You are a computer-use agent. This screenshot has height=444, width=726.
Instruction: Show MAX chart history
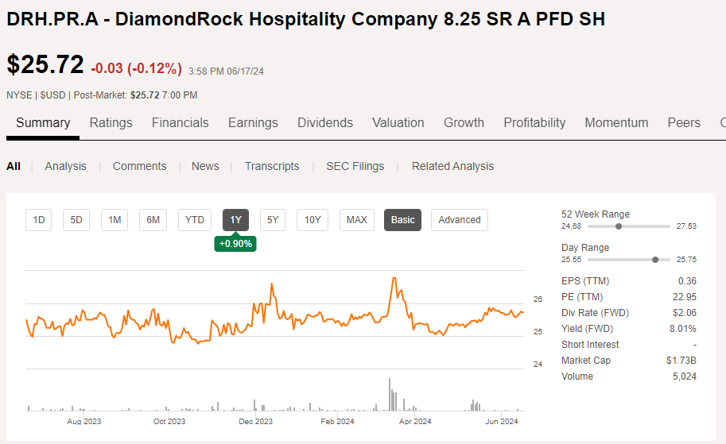coord(357,220)
